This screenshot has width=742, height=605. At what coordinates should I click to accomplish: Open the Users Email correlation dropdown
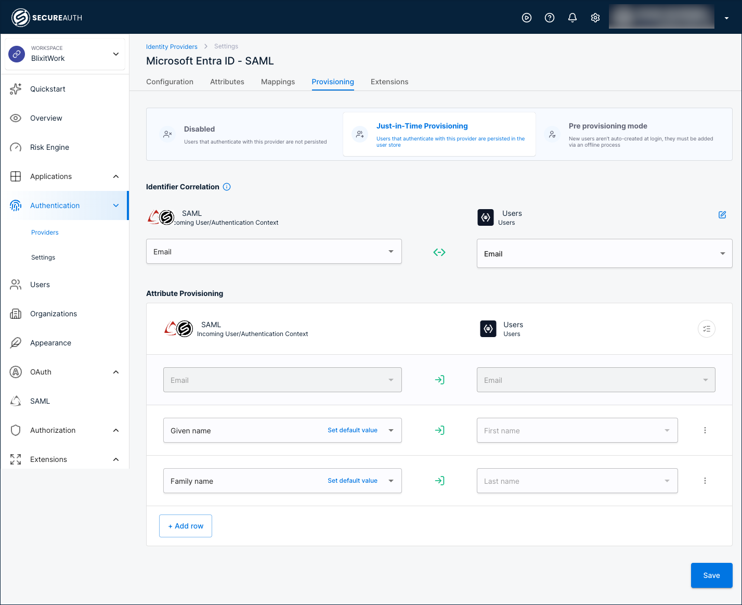[604, 253]
